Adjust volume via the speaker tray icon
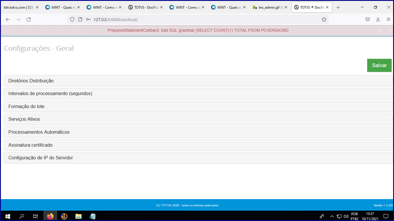 coord(346,216)
